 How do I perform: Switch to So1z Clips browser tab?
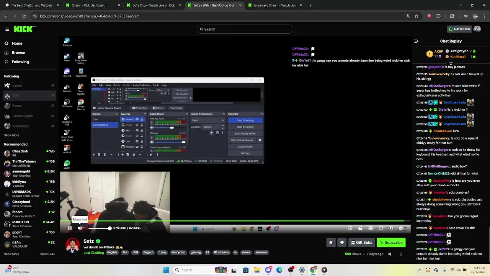click(153, 5)
